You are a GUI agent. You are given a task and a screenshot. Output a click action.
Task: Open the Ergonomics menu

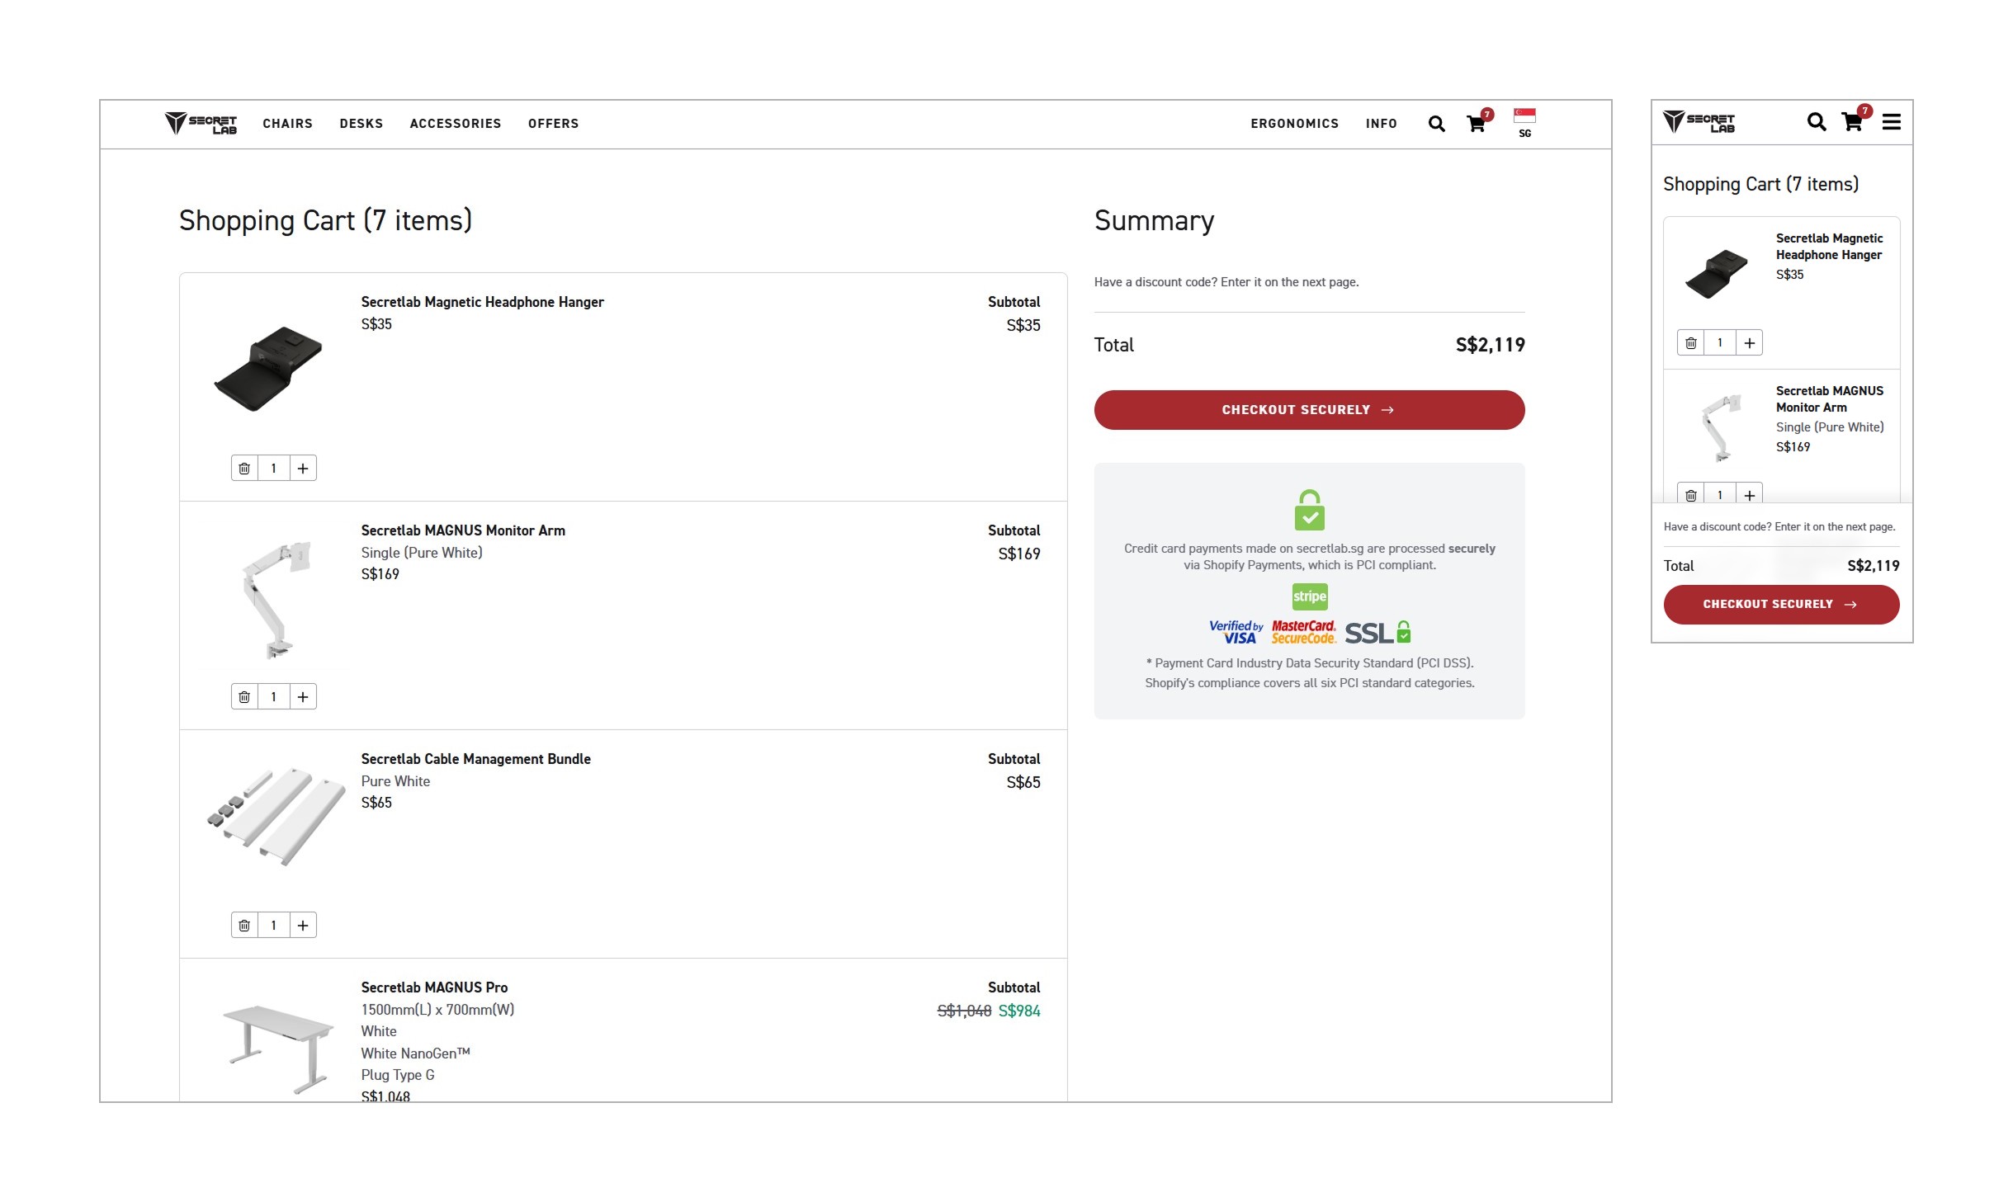pyautogui.click(x=1293, y=124)
